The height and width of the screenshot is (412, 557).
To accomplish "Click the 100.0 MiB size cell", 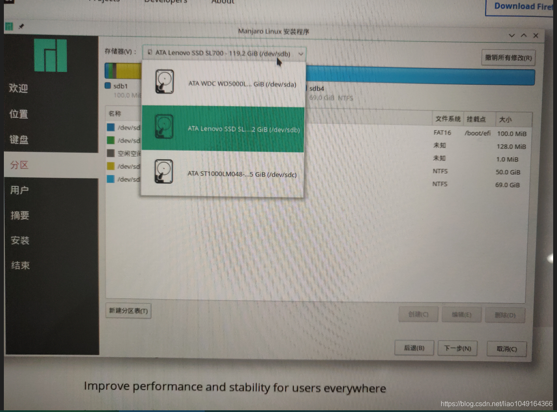I will click(x=512, y=134).
